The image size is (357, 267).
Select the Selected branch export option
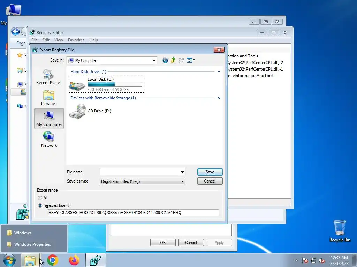point(54,205)
